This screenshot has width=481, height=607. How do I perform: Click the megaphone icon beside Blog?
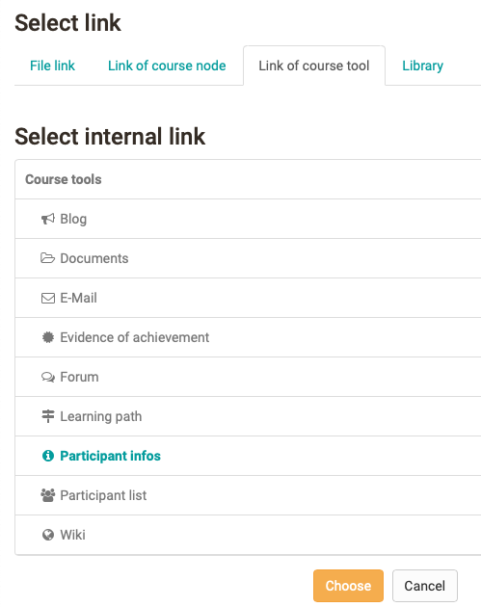click(48, 219)
